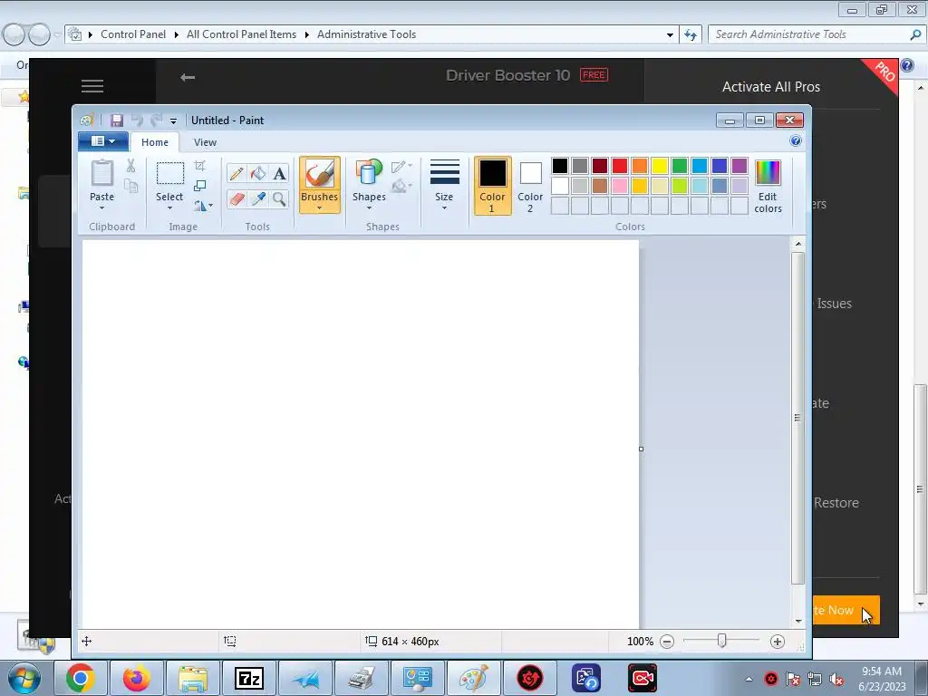The image size is (928, 696).
Task: Expand the Brushes dropdown arrow
Action: click(319, 208)
